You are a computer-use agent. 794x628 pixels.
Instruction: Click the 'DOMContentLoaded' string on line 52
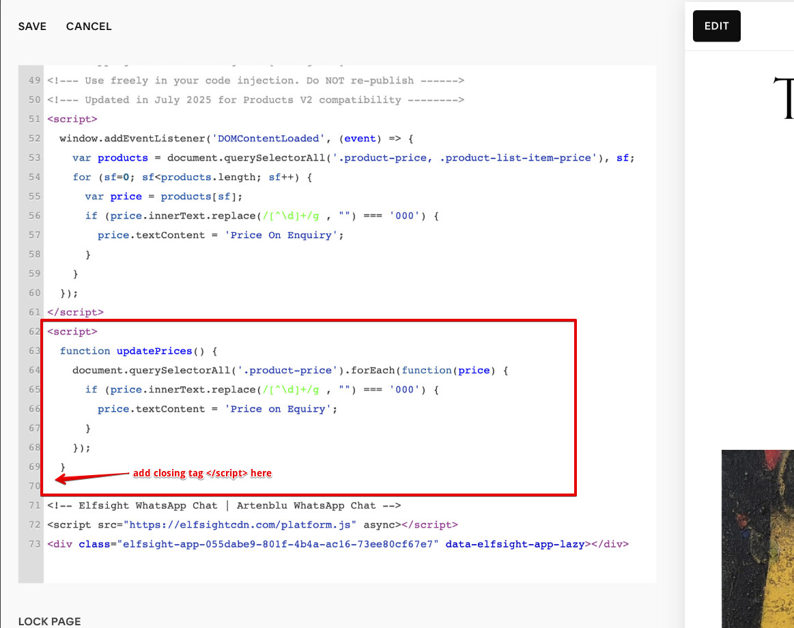pyautogui.click(x=268, y=139)
